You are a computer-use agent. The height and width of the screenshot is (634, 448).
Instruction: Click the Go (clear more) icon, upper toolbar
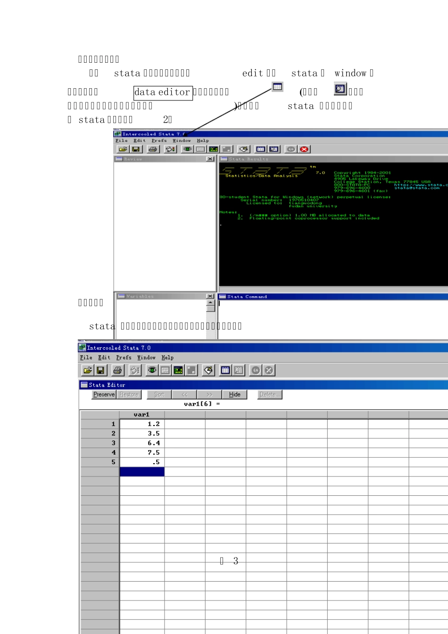[x=291, y=149]
